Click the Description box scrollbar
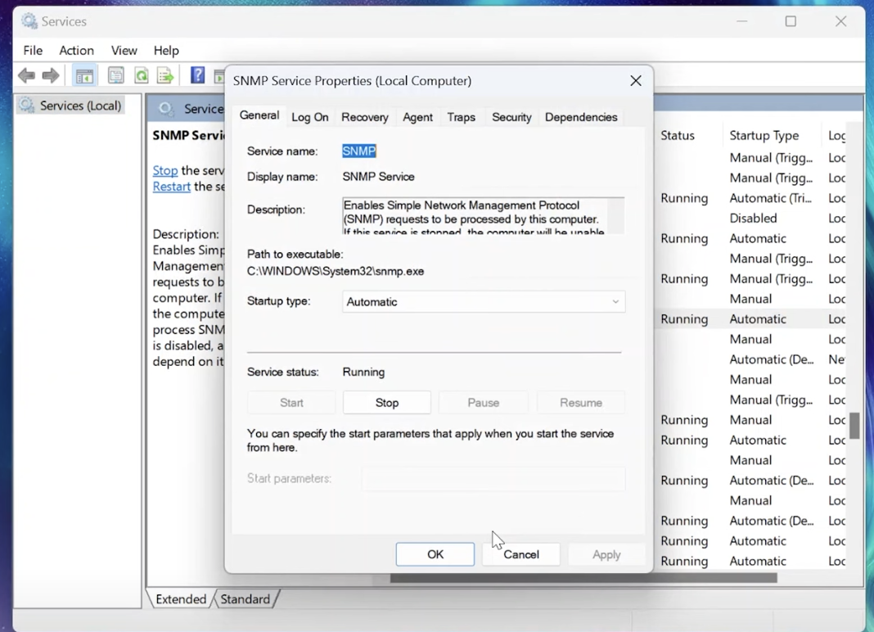This screenshot has width=874, height=632. tap(615, 216)
